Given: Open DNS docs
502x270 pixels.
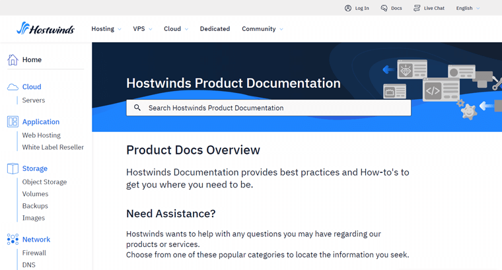Looking at the screenshot, I should click(29, 265).
